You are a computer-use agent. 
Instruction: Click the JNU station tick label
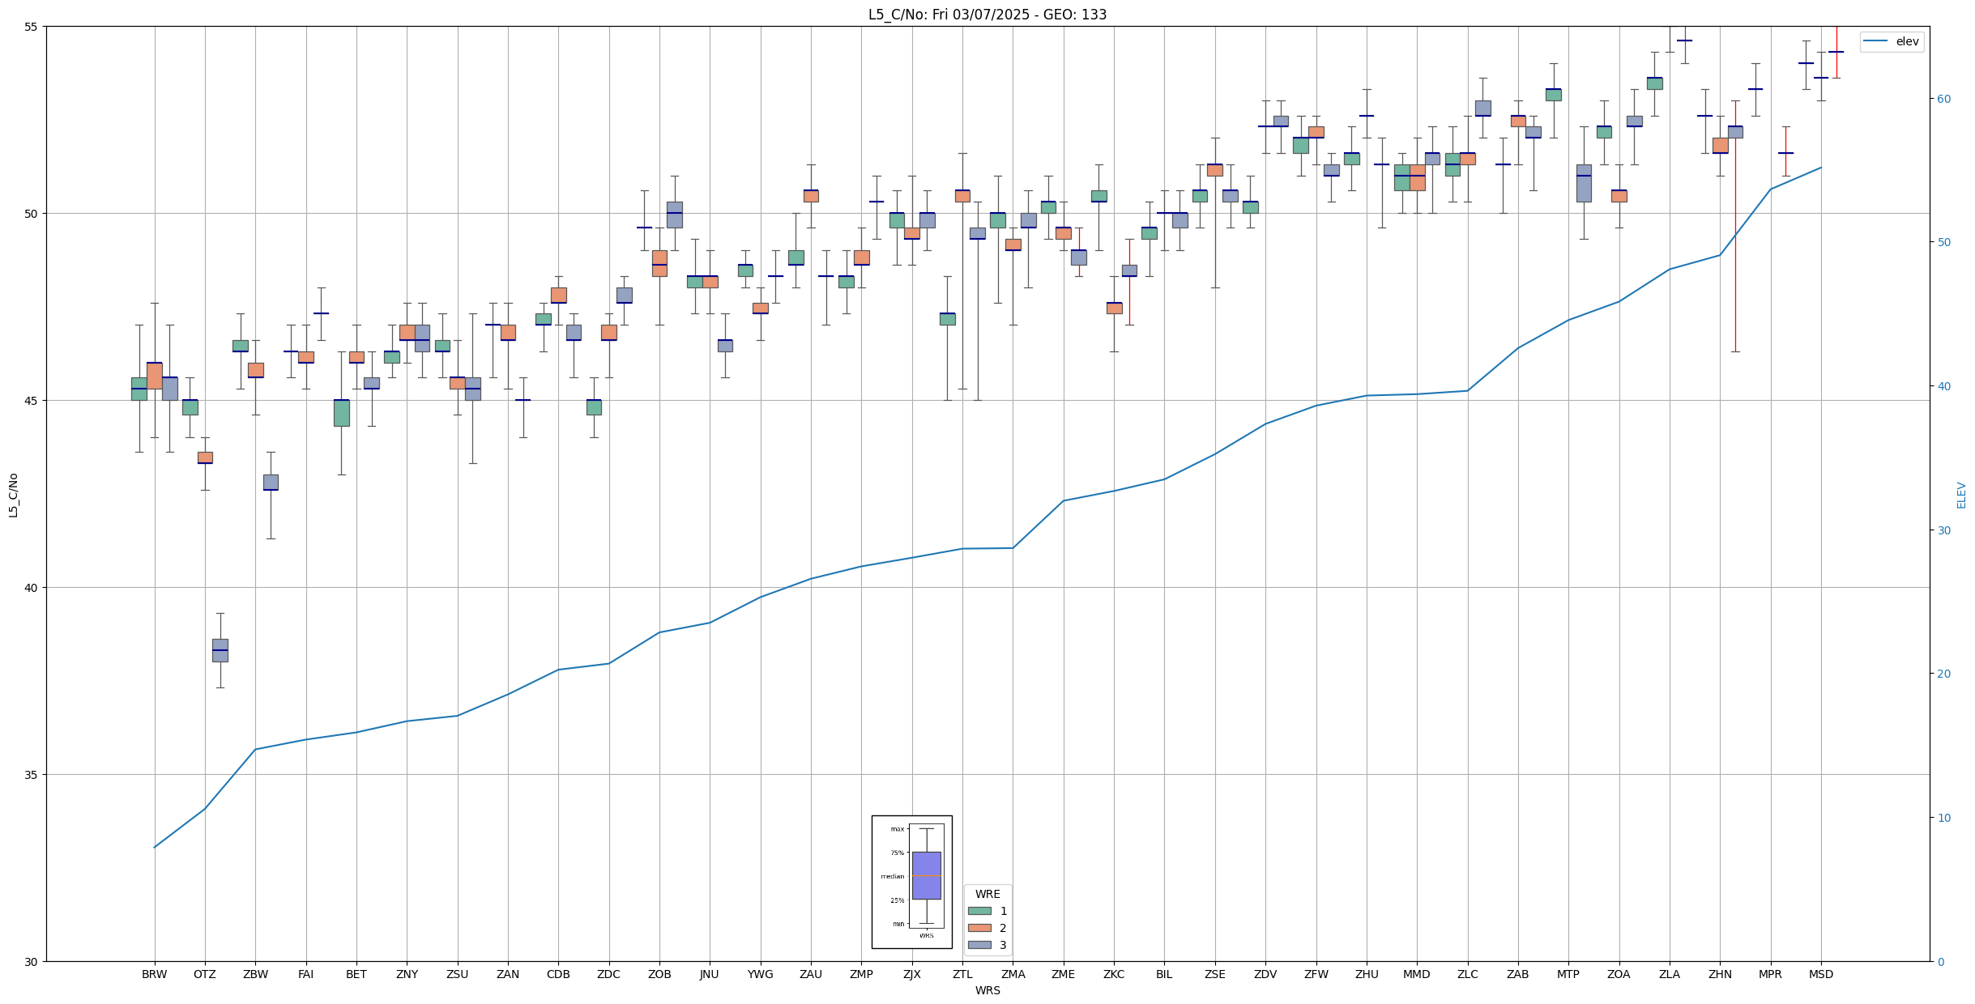(x=709, y=974)
